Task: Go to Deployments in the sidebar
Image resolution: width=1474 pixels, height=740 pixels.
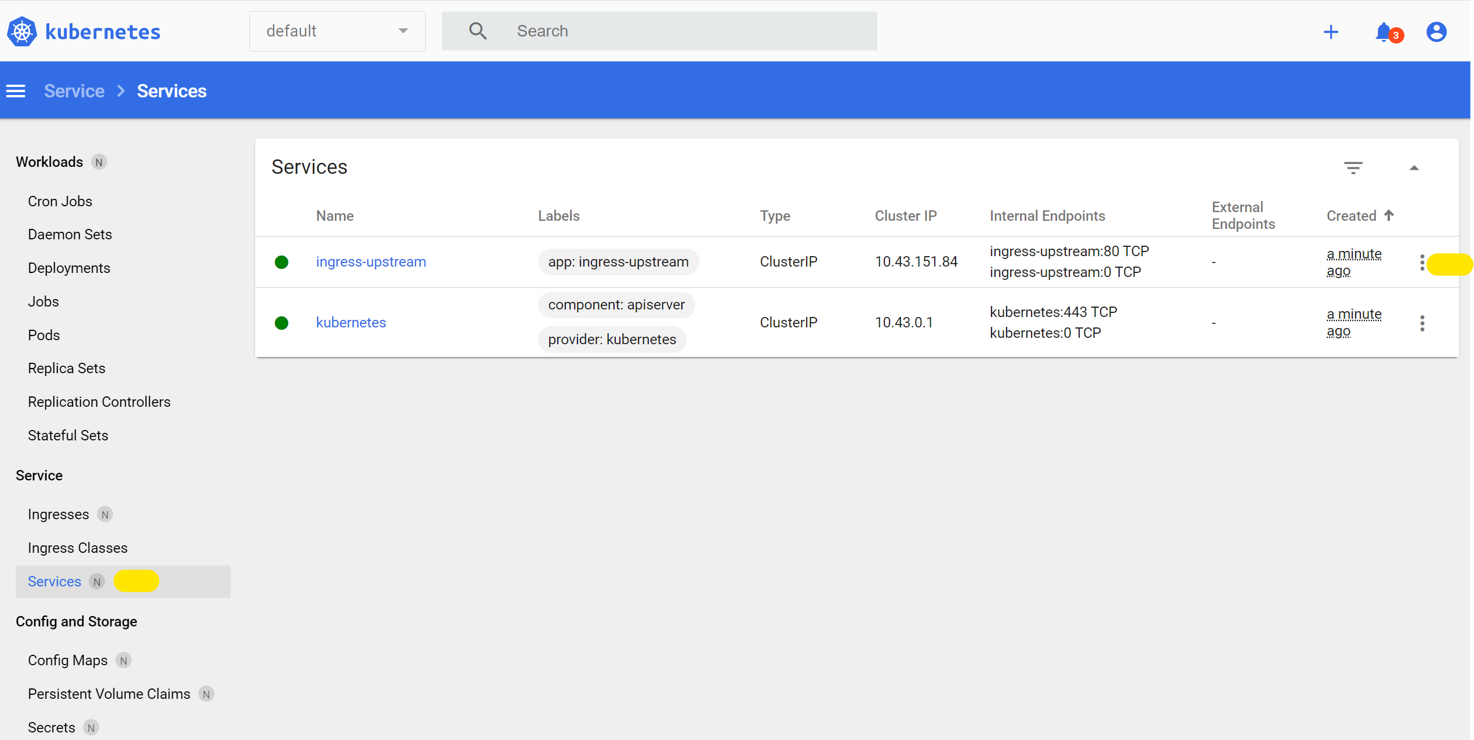Action: 69,268
